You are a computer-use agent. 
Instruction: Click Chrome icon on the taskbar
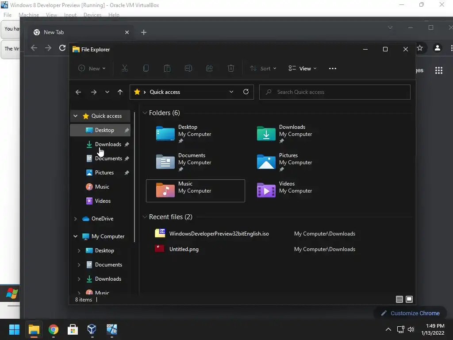pyautogui.click(x=54, y=329)
